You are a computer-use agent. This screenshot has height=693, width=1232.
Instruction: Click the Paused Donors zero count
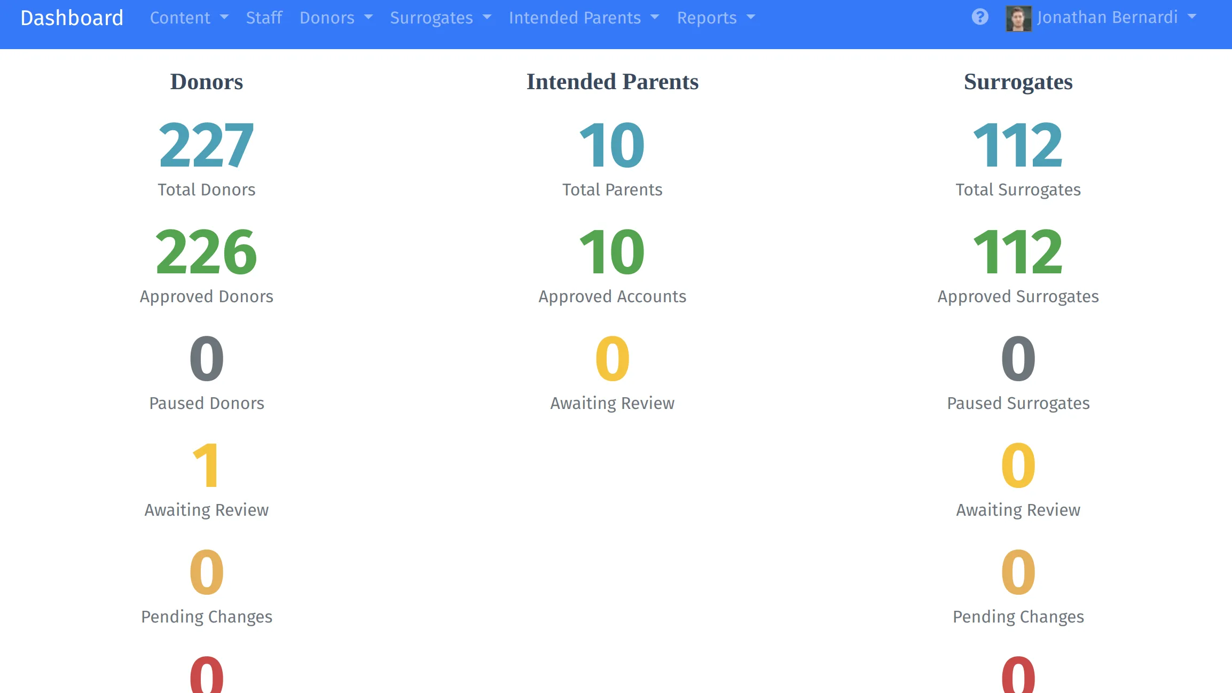(x=206, y=358)
